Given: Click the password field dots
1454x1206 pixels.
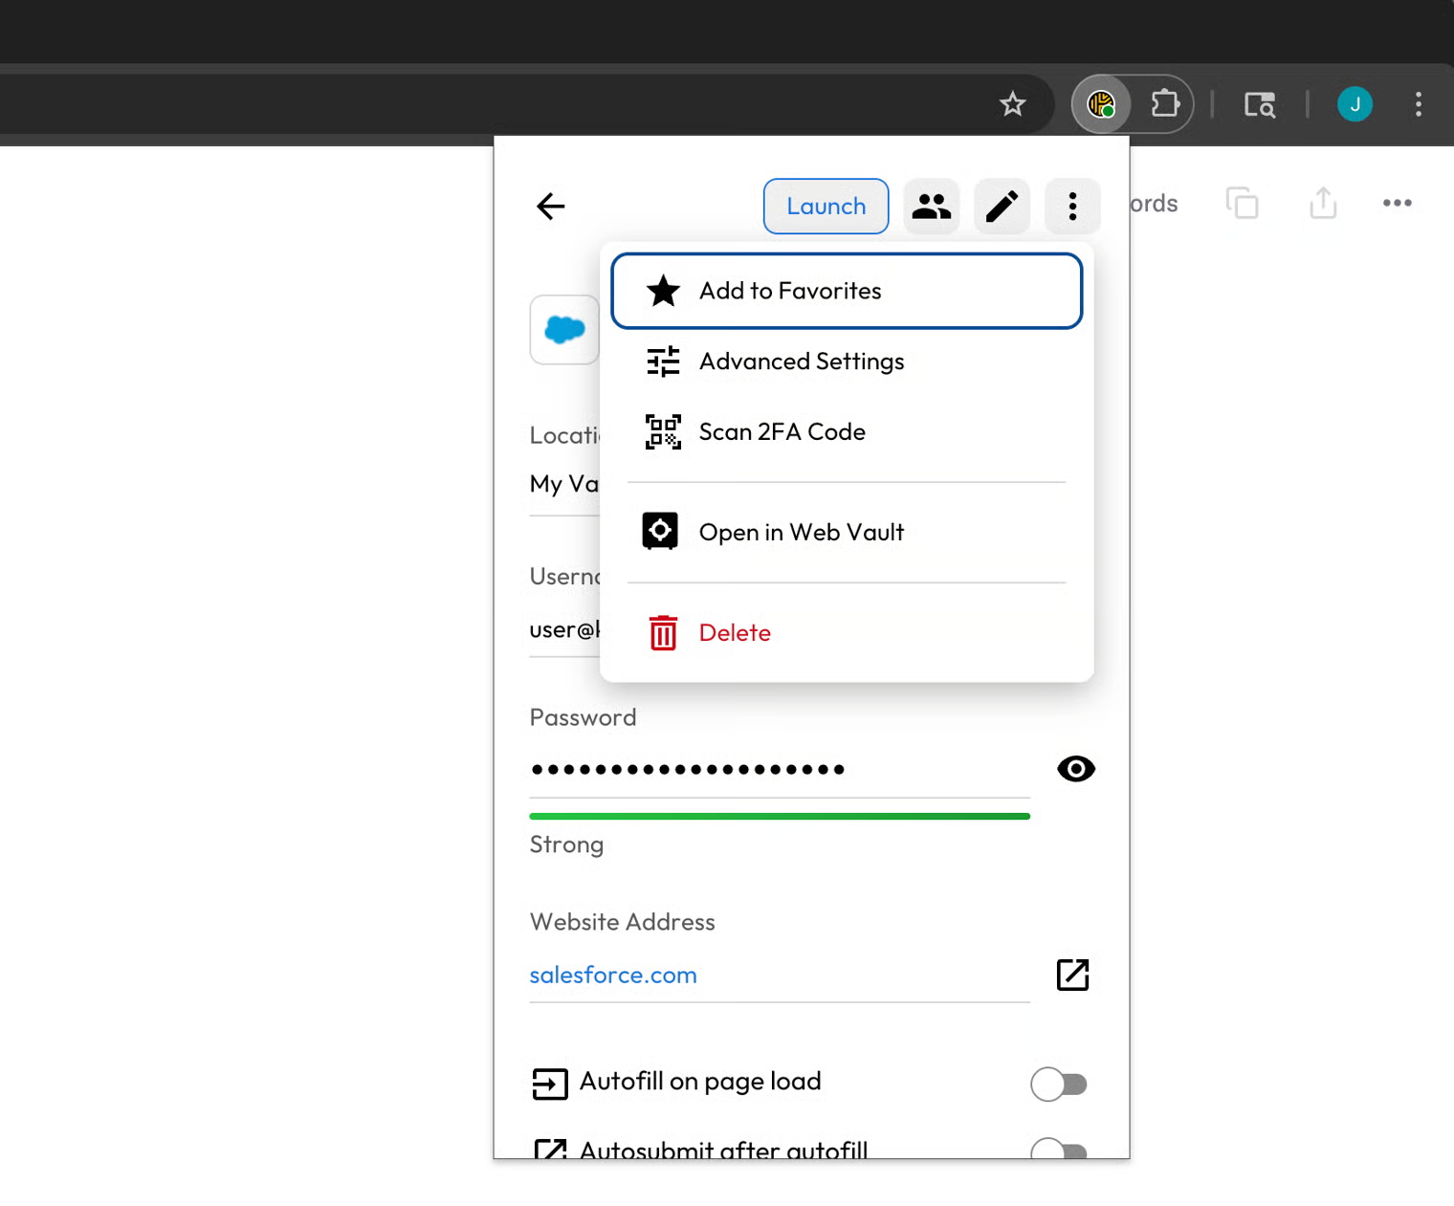Looking at the screenshot, I should coord(689,770).
